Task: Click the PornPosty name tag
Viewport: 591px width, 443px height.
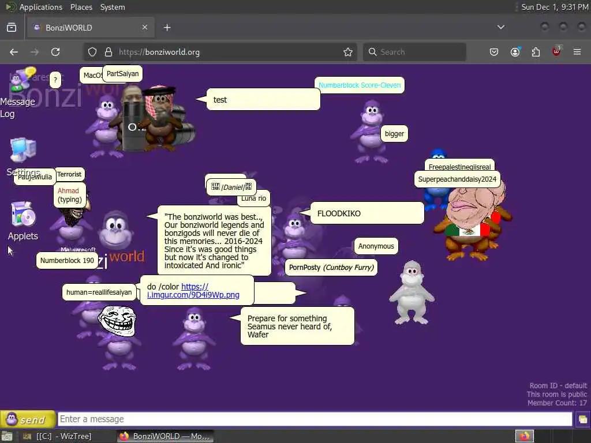Action: pos(331,268)
